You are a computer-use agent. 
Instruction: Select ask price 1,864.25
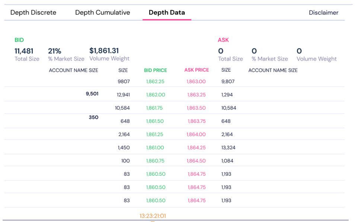196,148
